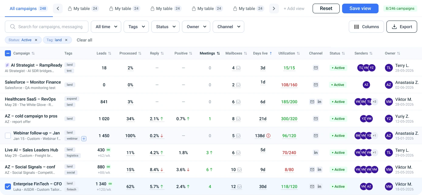Expand the Status filter dropdown
422x195 pixels.
(x=165, y=27)
